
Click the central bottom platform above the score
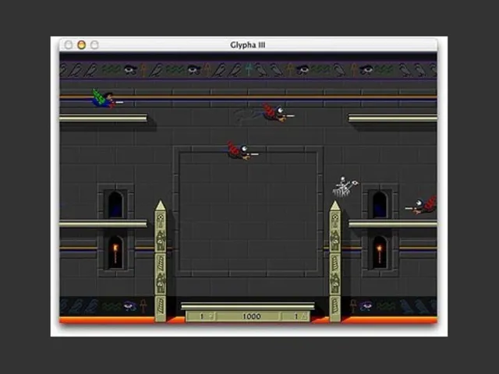coord(248,306)
